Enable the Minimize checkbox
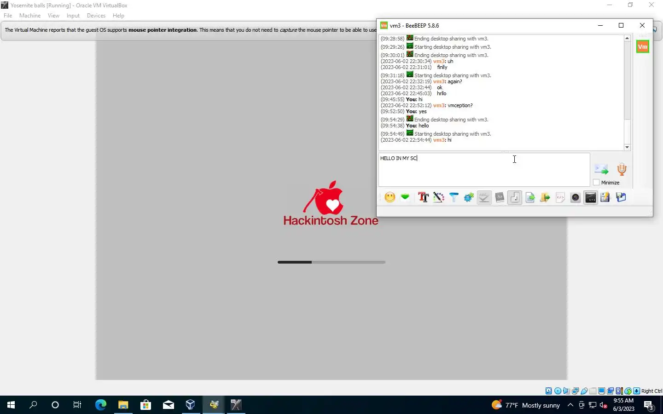This screenshot has width=663, height=414. (596, 183)
